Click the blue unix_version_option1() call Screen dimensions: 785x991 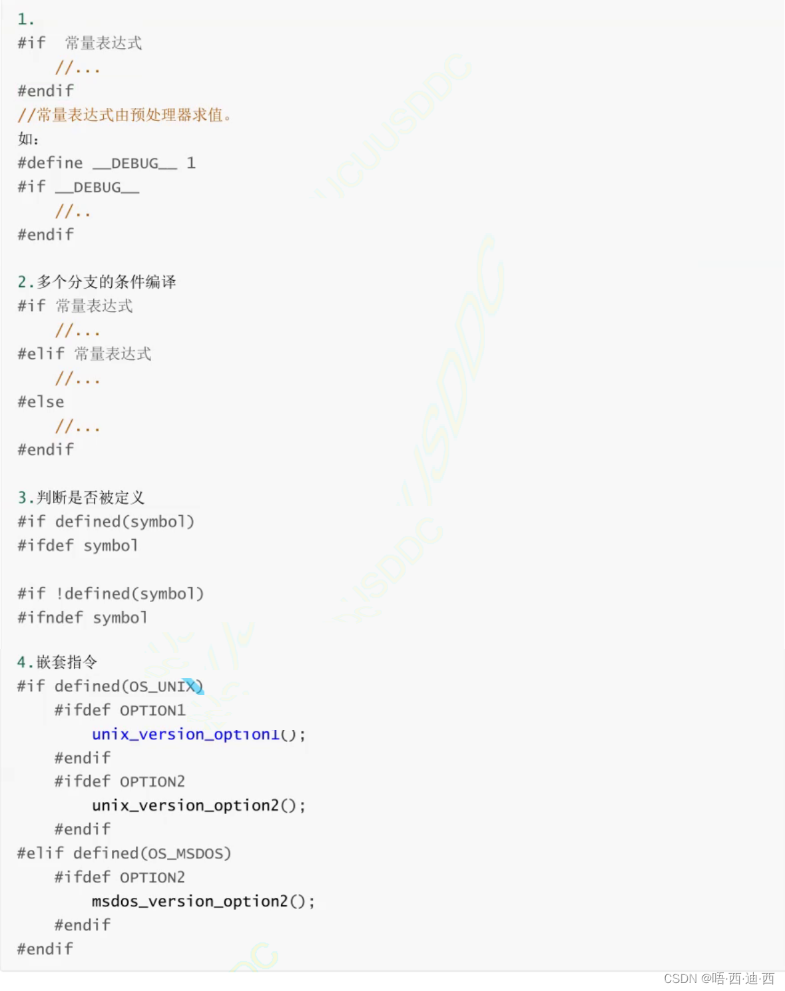(x=198, y=734)
